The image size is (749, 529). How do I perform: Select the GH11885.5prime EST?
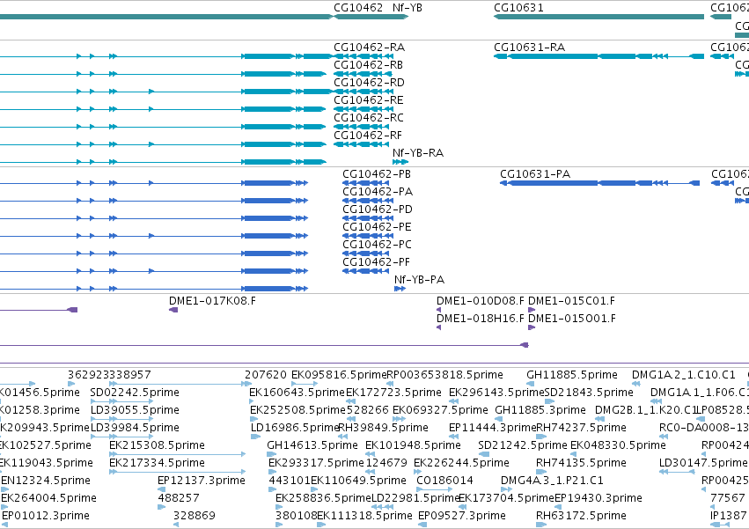(572, 375)
